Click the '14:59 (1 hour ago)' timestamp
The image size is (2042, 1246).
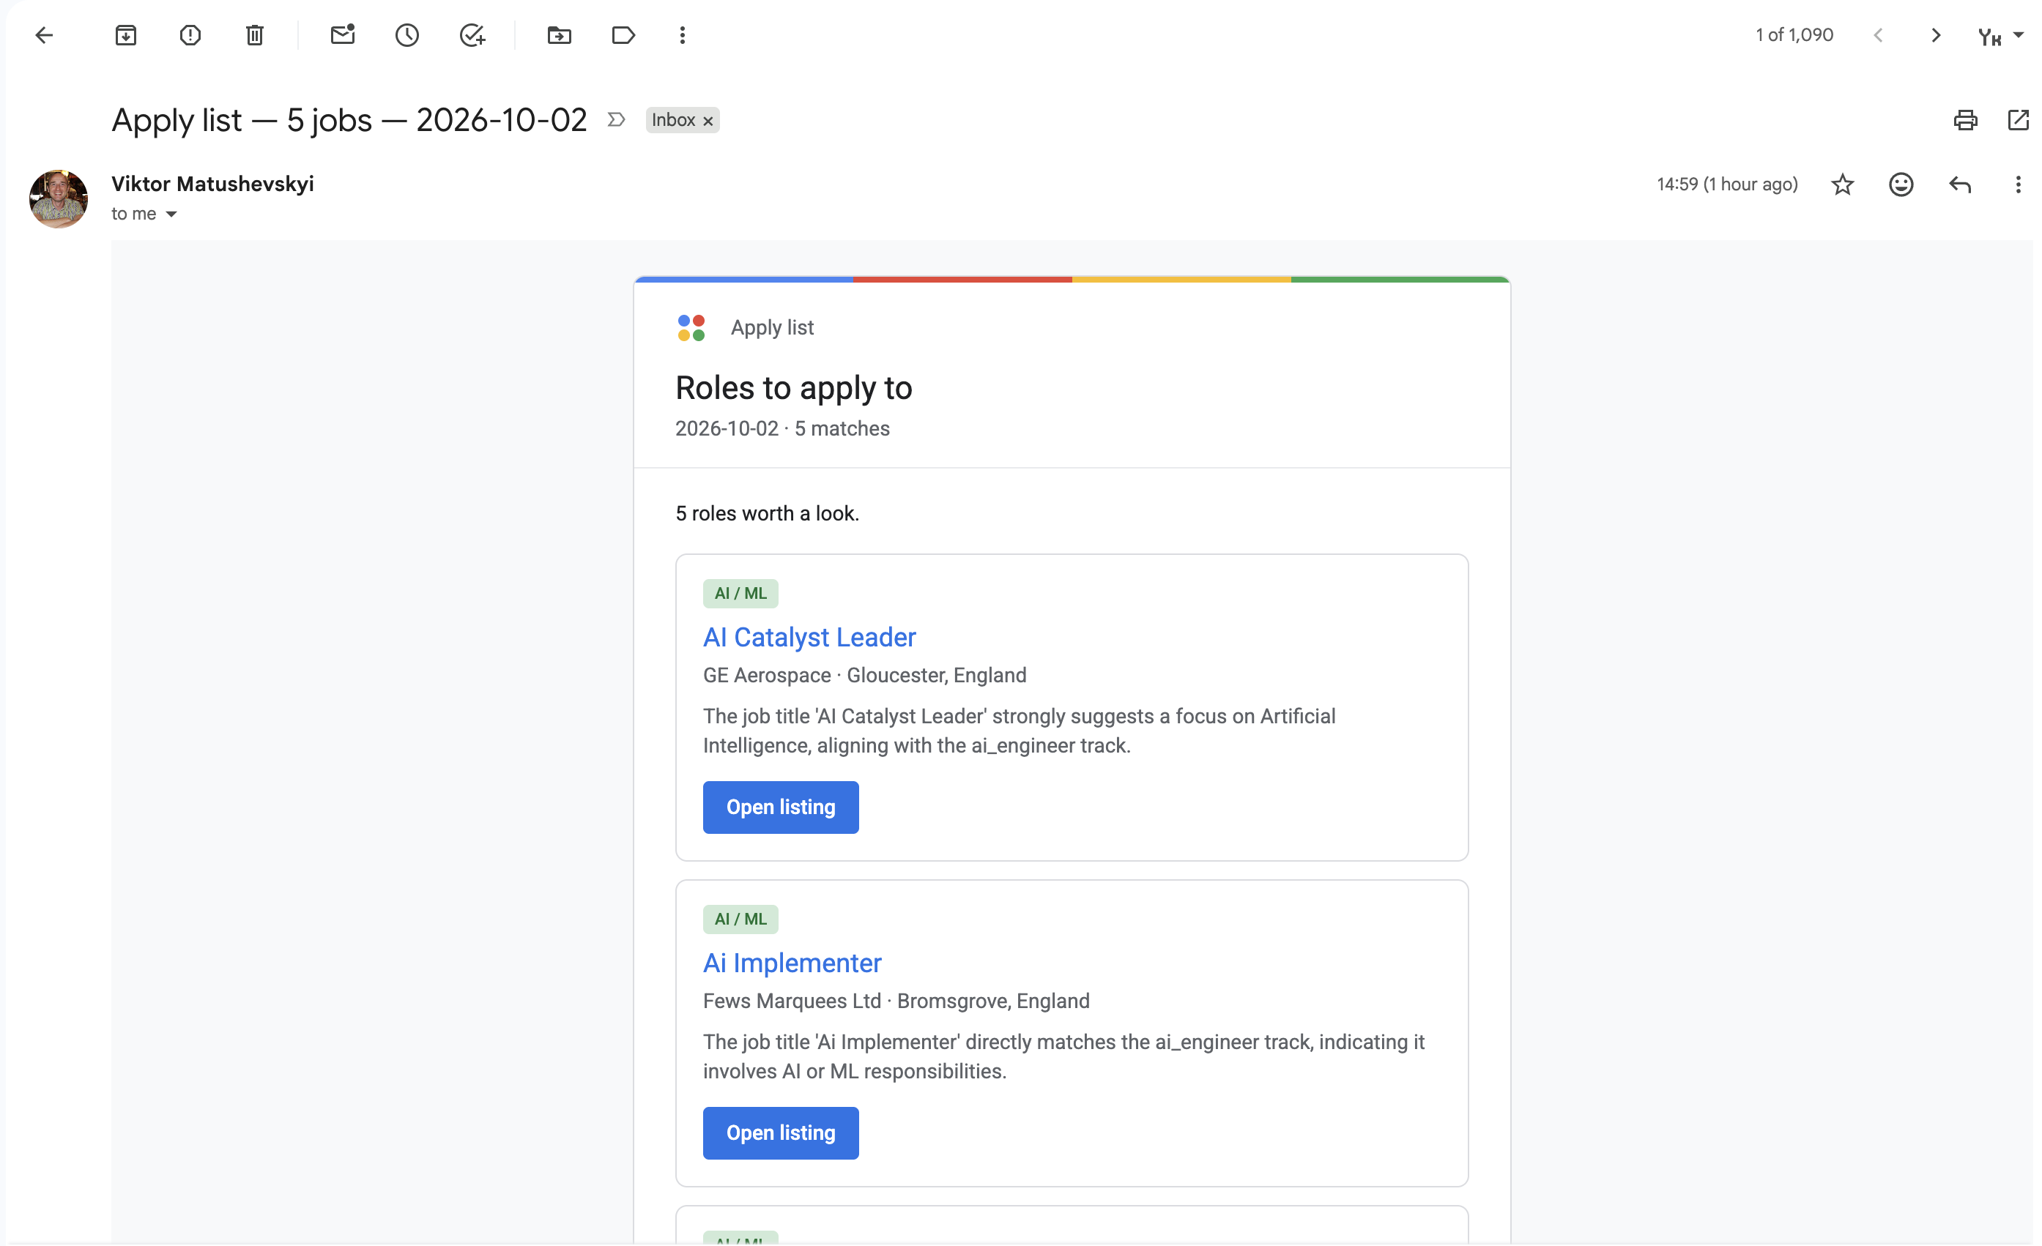pos(1727,184)
